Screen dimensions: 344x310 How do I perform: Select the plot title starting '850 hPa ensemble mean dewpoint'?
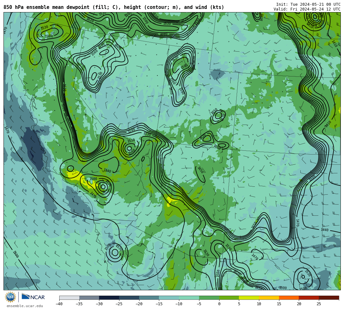click(x=114, y=7)
